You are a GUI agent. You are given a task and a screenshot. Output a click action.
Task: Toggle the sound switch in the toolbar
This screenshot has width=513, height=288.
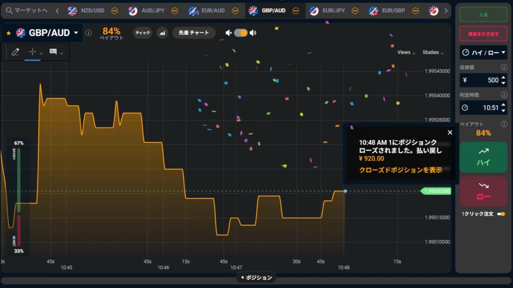click(241, 32)
